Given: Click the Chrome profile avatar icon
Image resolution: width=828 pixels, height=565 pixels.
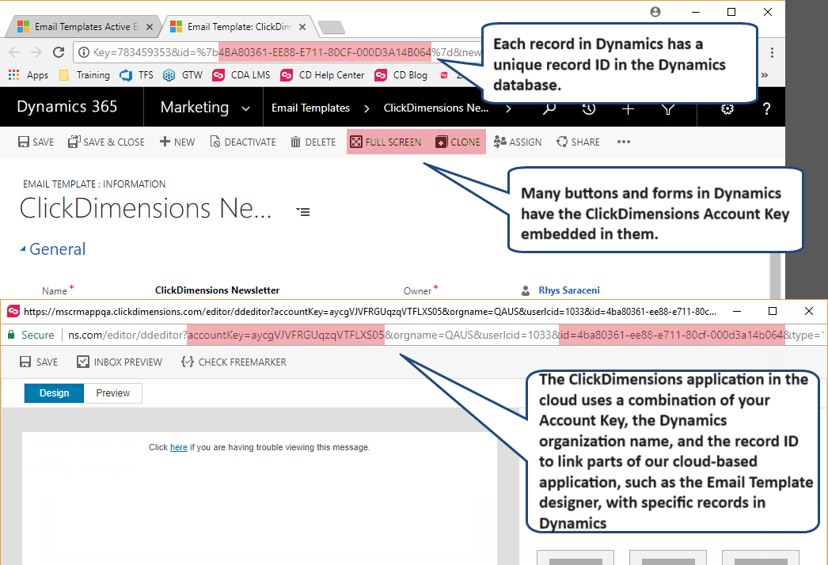Looking at the screenshot, I should coord(655,12).
